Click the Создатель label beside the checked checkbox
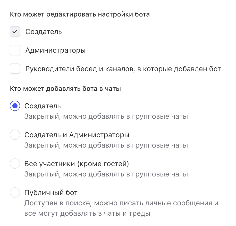This screenshot has height=226, width=236. (x=44, y=32)
